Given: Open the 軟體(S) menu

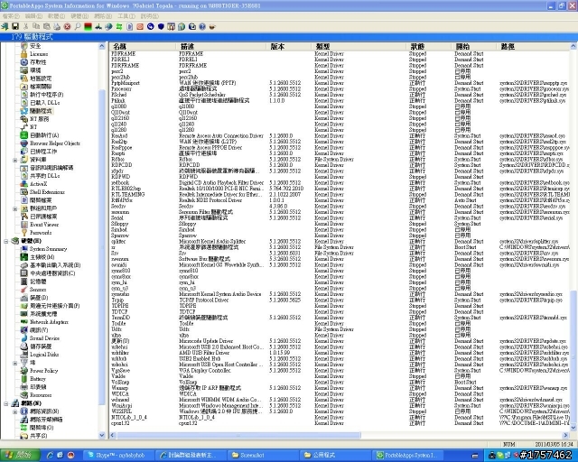Looking at the screenshot, I should [56, 16].
